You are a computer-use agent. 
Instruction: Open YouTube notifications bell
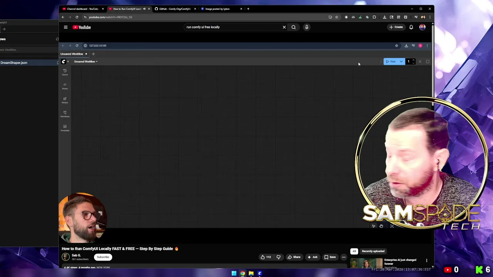(411, 27)
